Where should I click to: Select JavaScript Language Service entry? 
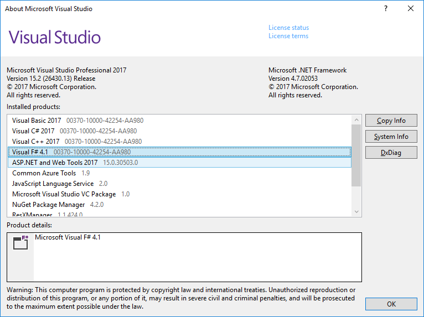coord(179,184)
